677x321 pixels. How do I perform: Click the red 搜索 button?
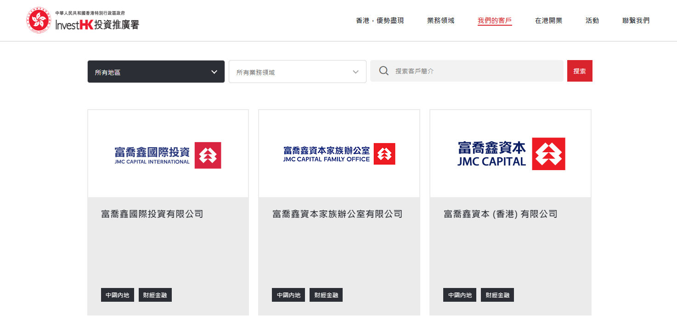pyautogui.click(x=580, y=71)
